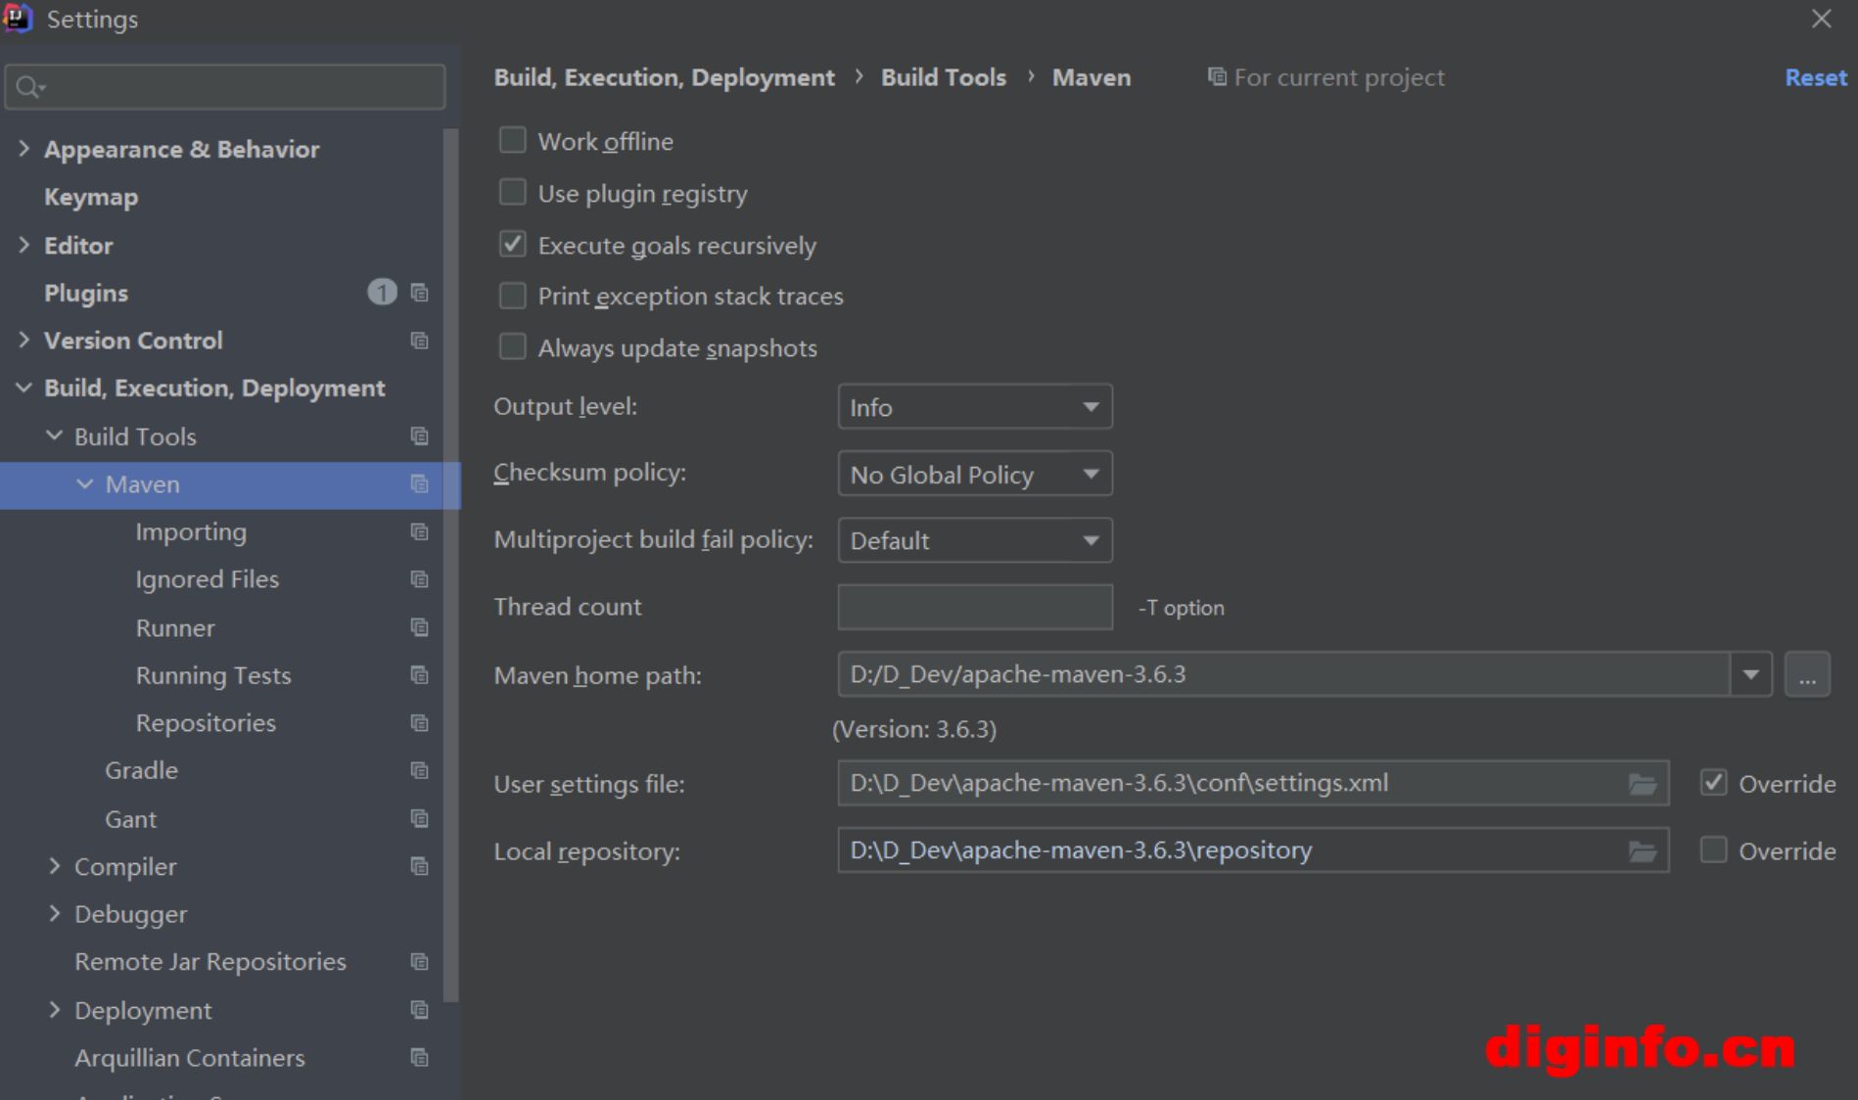
Task: Click the project-level icon beside Compiler
Action: click(419, 866)
